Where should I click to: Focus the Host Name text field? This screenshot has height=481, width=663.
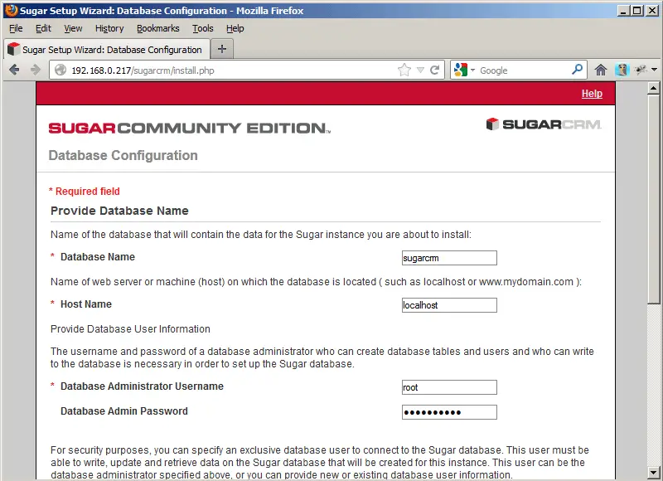(448, 305)
